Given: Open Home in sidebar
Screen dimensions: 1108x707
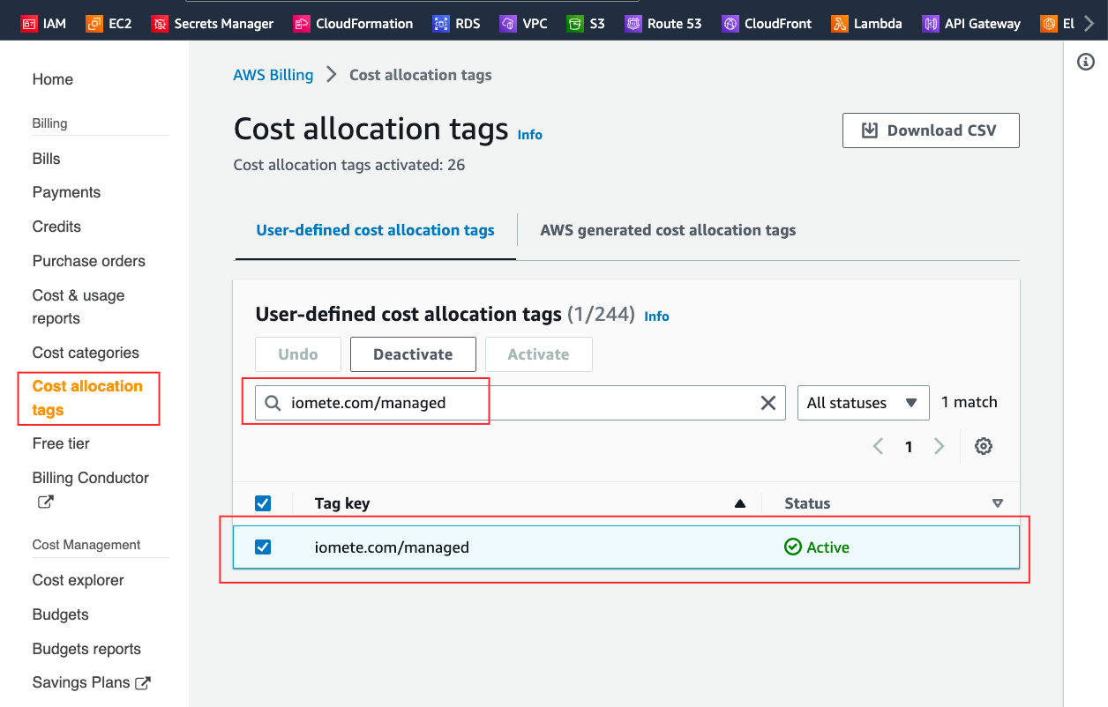Looking at the screenshot, I should coord(53,79).
